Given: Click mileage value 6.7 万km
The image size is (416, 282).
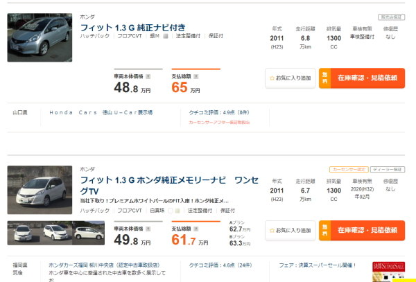Looking at the screenshot, I should click(305, 194).
